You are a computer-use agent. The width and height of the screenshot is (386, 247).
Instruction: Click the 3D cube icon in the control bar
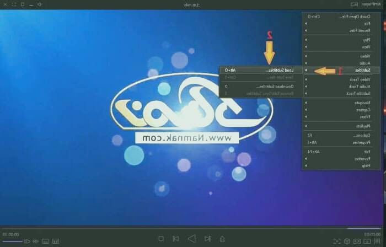347,241
